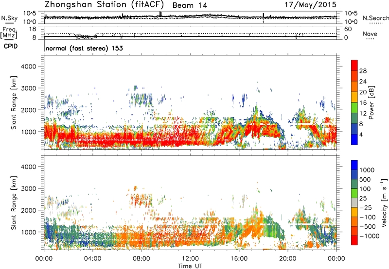Pick the red bottom swatch of velocity colorbar
This screenshot has height=269, width=389.
[354, 240]
